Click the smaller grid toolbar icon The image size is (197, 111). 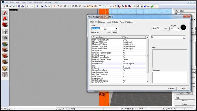tap(10, 6)
